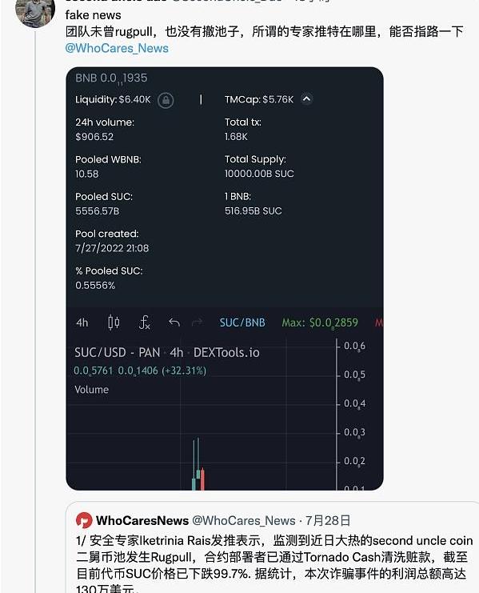Click the WhoCaresNews logo avatar

pos(84,520)
